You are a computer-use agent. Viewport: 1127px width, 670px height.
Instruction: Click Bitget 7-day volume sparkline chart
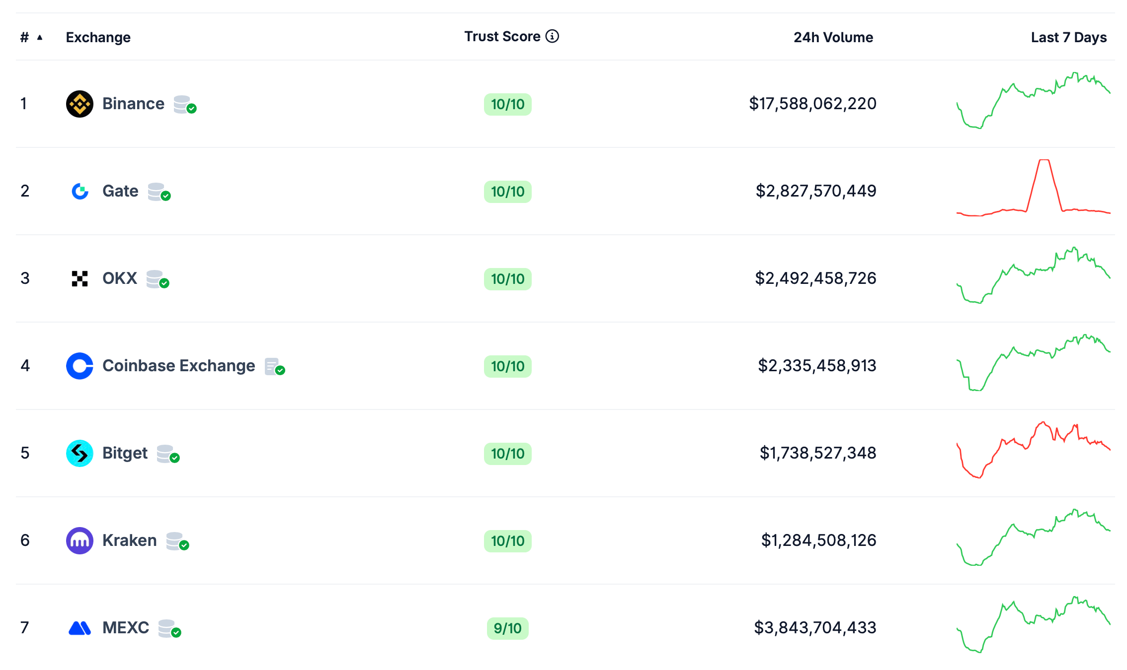[x=1034, y=450]
